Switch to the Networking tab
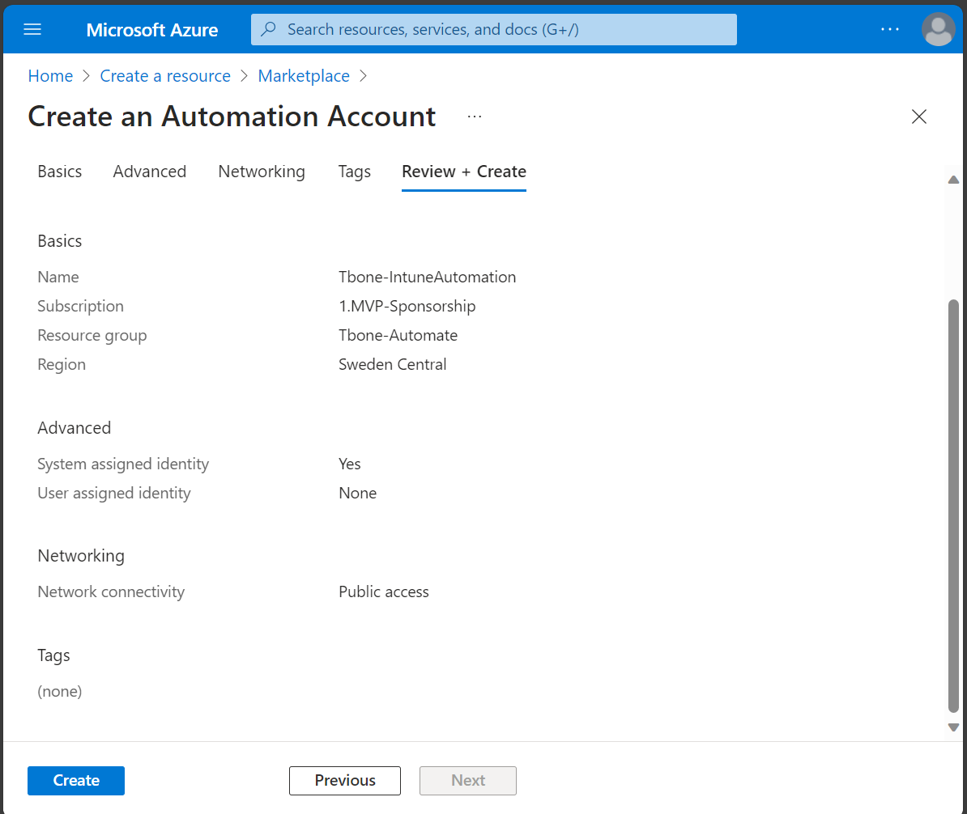Image resolution: width=967 pixels, height=814 pixels. click(x=261, y=172)
